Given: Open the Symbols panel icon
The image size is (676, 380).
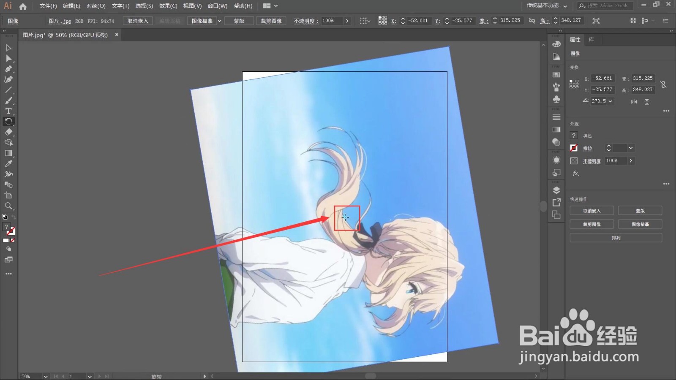Looking at the screenshot, I should point(556,99).
